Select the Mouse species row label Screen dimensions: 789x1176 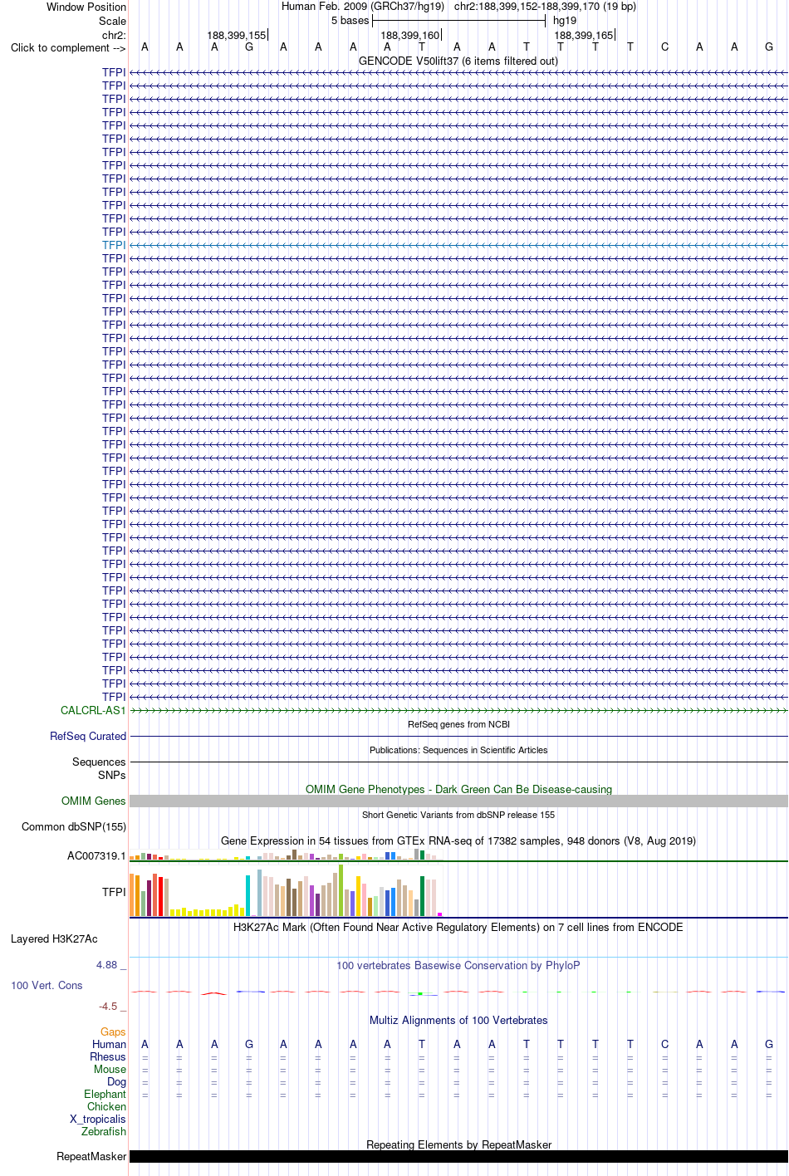pyautogui.click(x=110, y=1069)
